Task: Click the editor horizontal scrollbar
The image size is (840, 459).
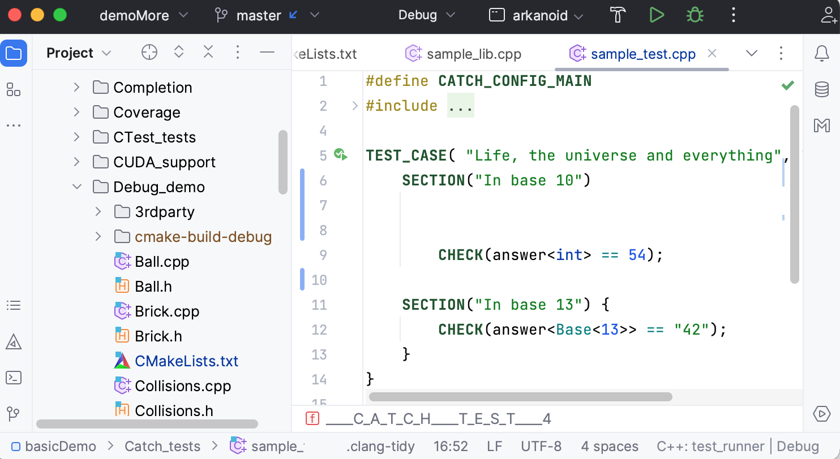Action: pos(520,397)
